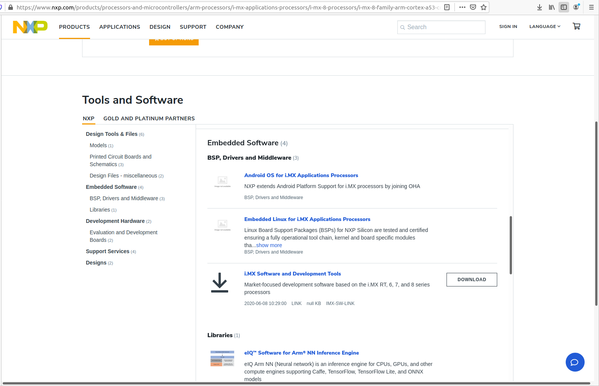Click the 2020-06-08 10:29:00 date text
The width and height of the screenshot is (599, 386).
point(265,304)
